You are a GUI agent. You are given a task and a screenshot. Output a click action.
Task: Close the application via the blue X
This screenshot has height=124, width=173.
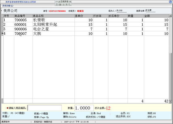tap(170, 2)
